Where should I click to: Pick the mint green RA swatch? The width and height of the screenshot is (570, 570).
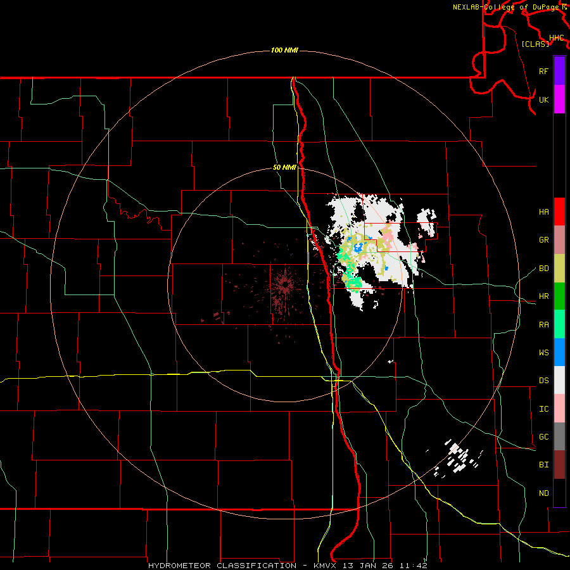(559, 324)
